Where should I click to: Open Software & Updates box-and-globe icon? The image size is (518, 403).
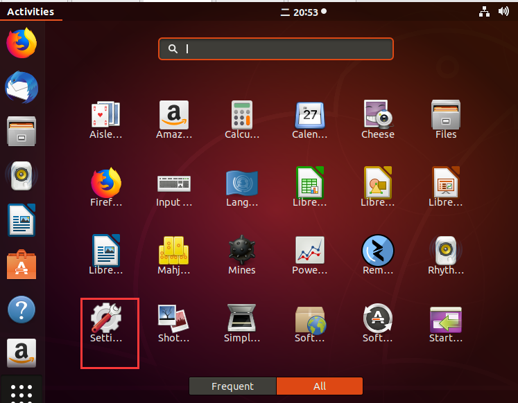310,323
